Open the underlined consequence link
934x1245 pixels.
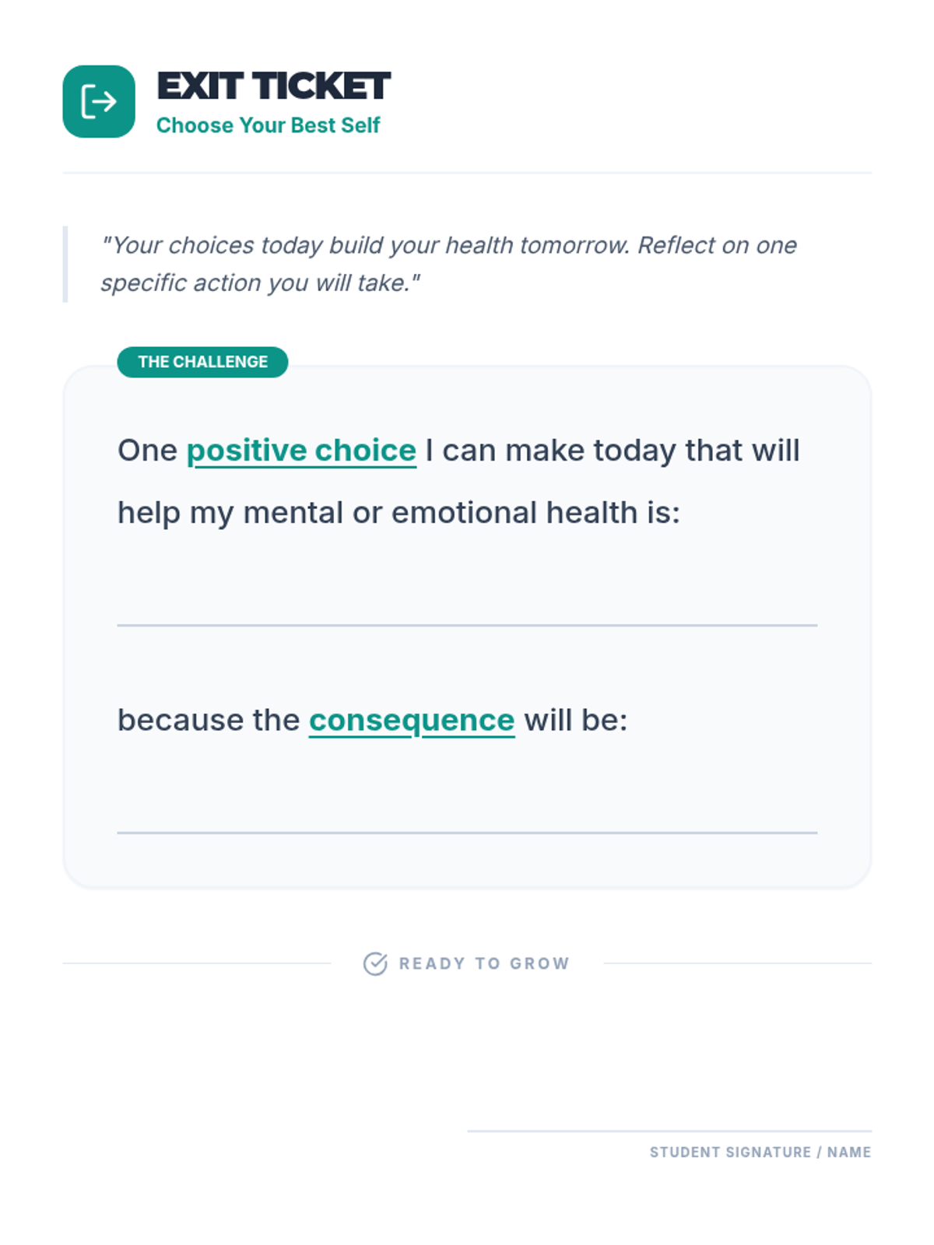coord(412,721)
